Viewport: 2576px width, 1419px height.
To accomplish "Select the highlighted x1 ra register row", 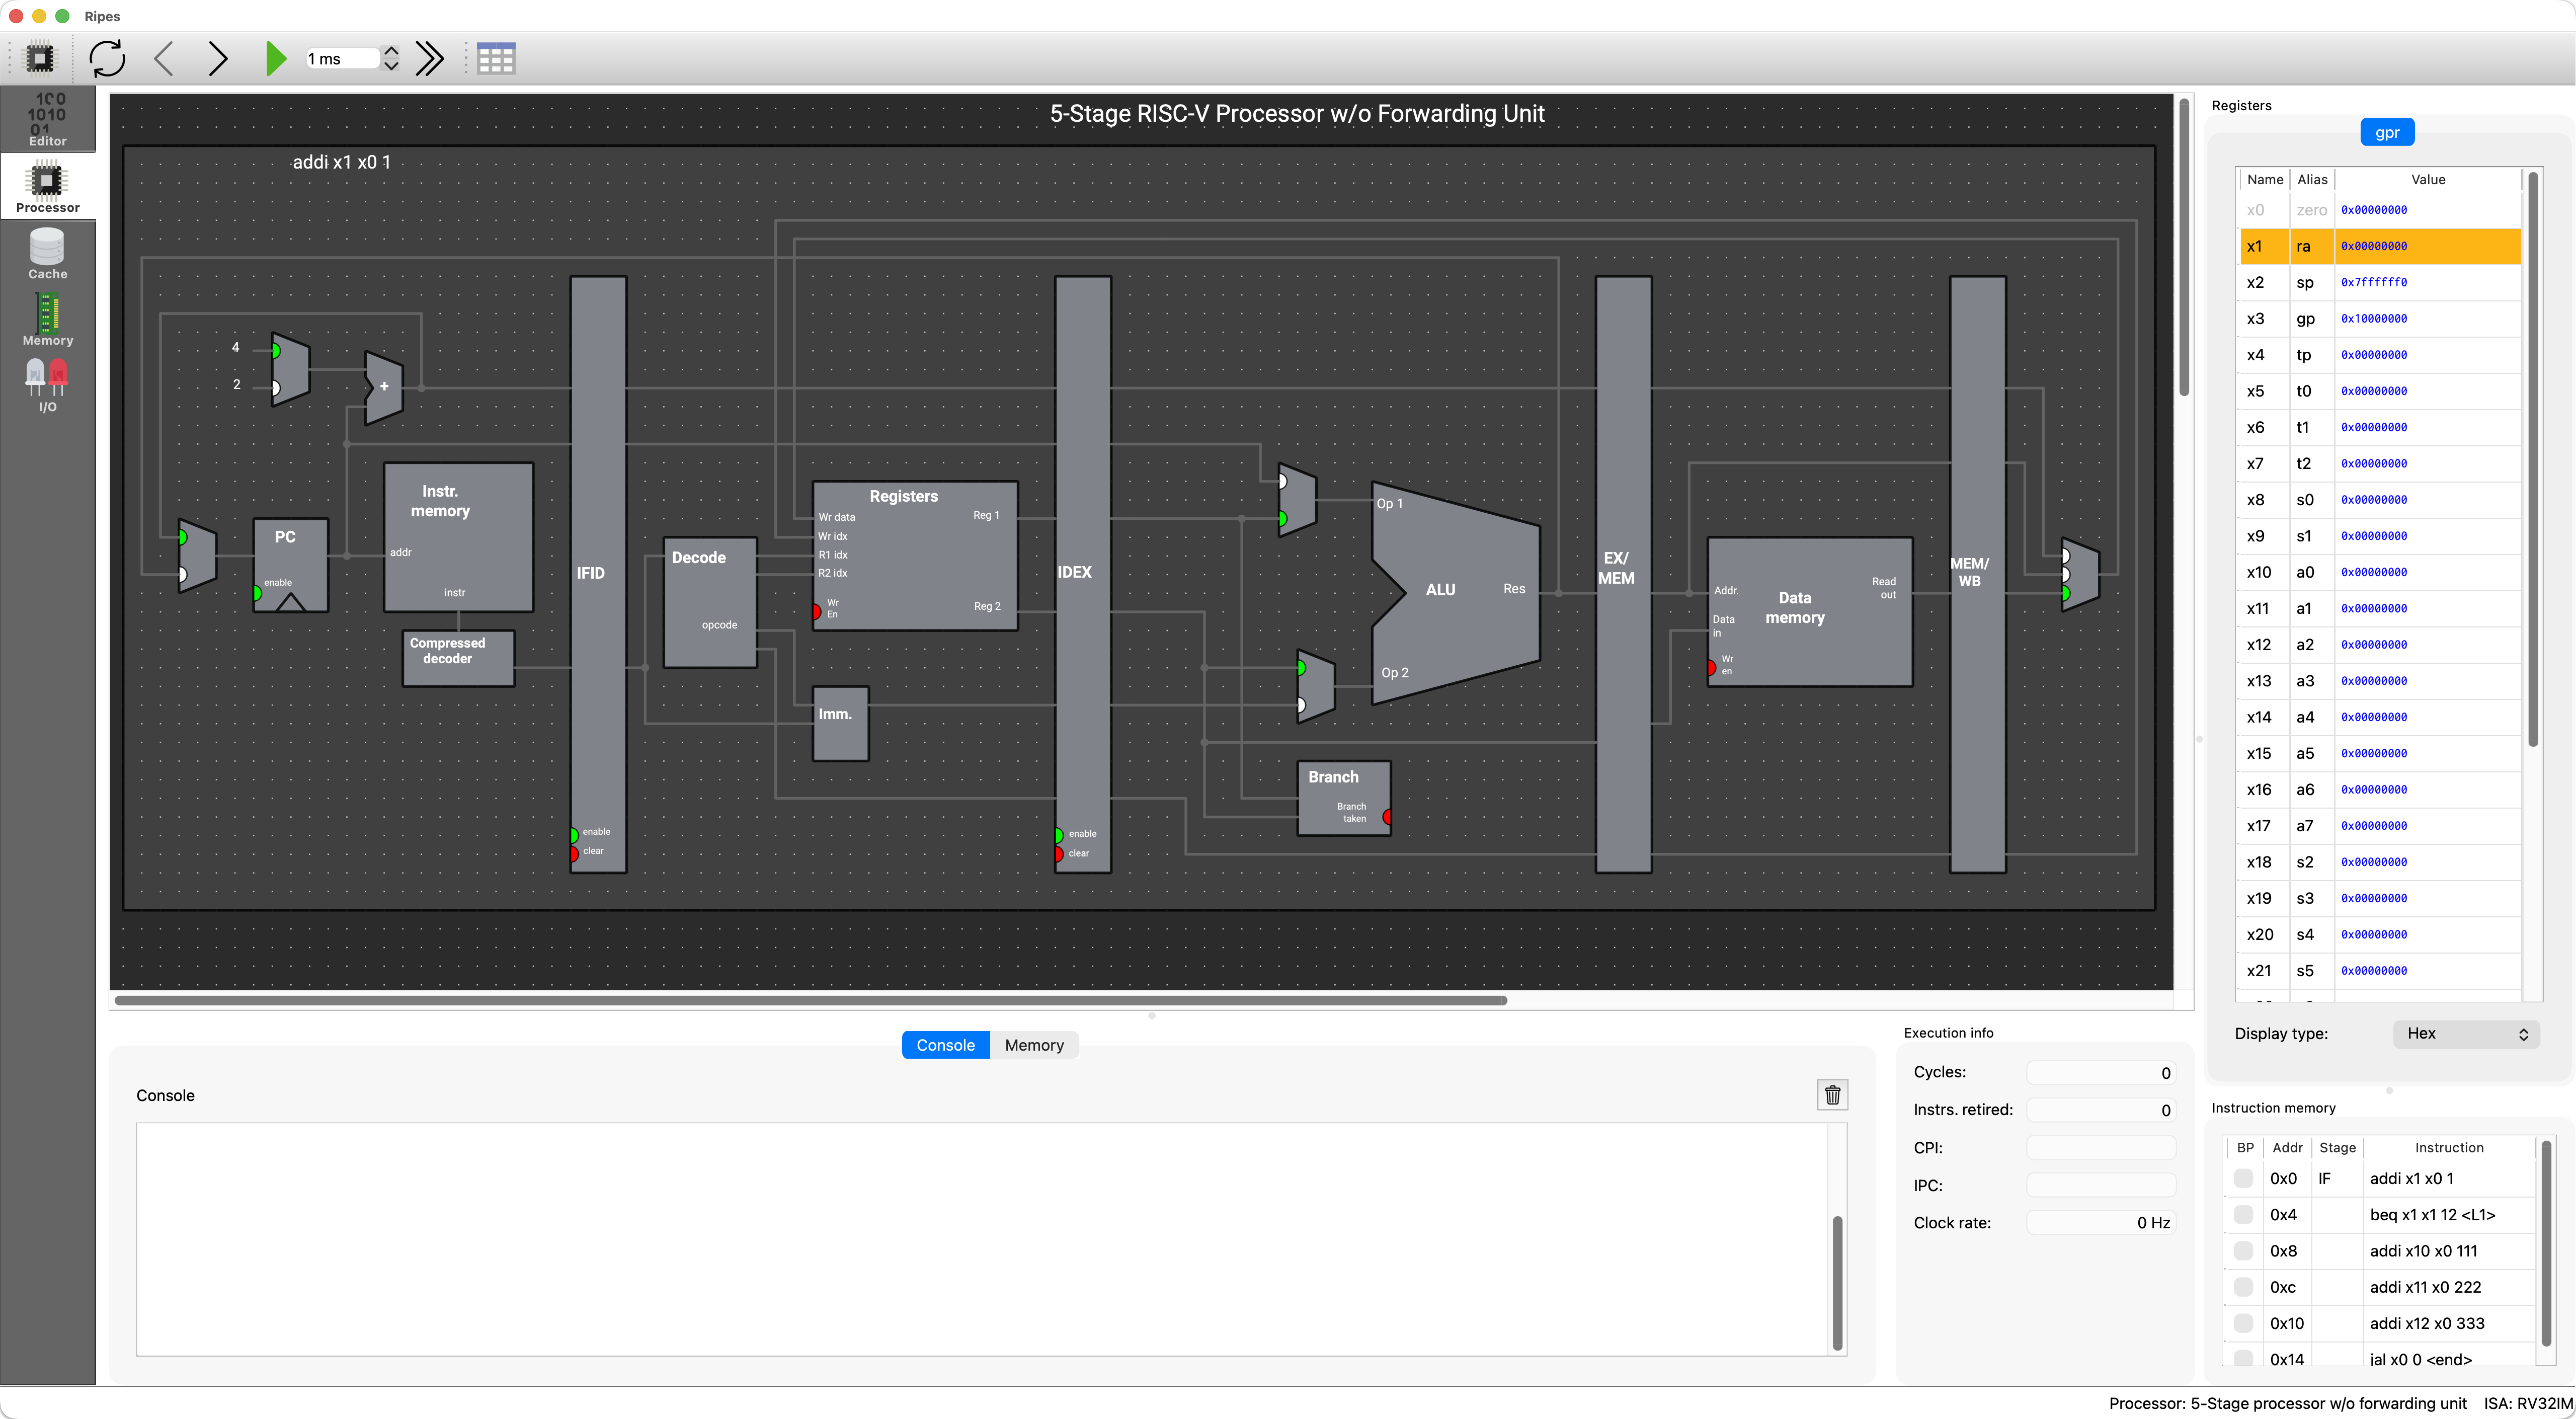I will 2380,246.
